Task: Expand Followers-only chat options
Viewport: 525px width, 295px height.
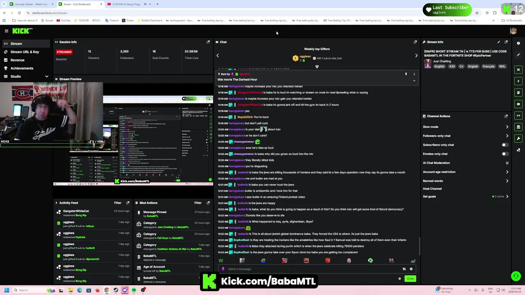Action: click(507, 136)
